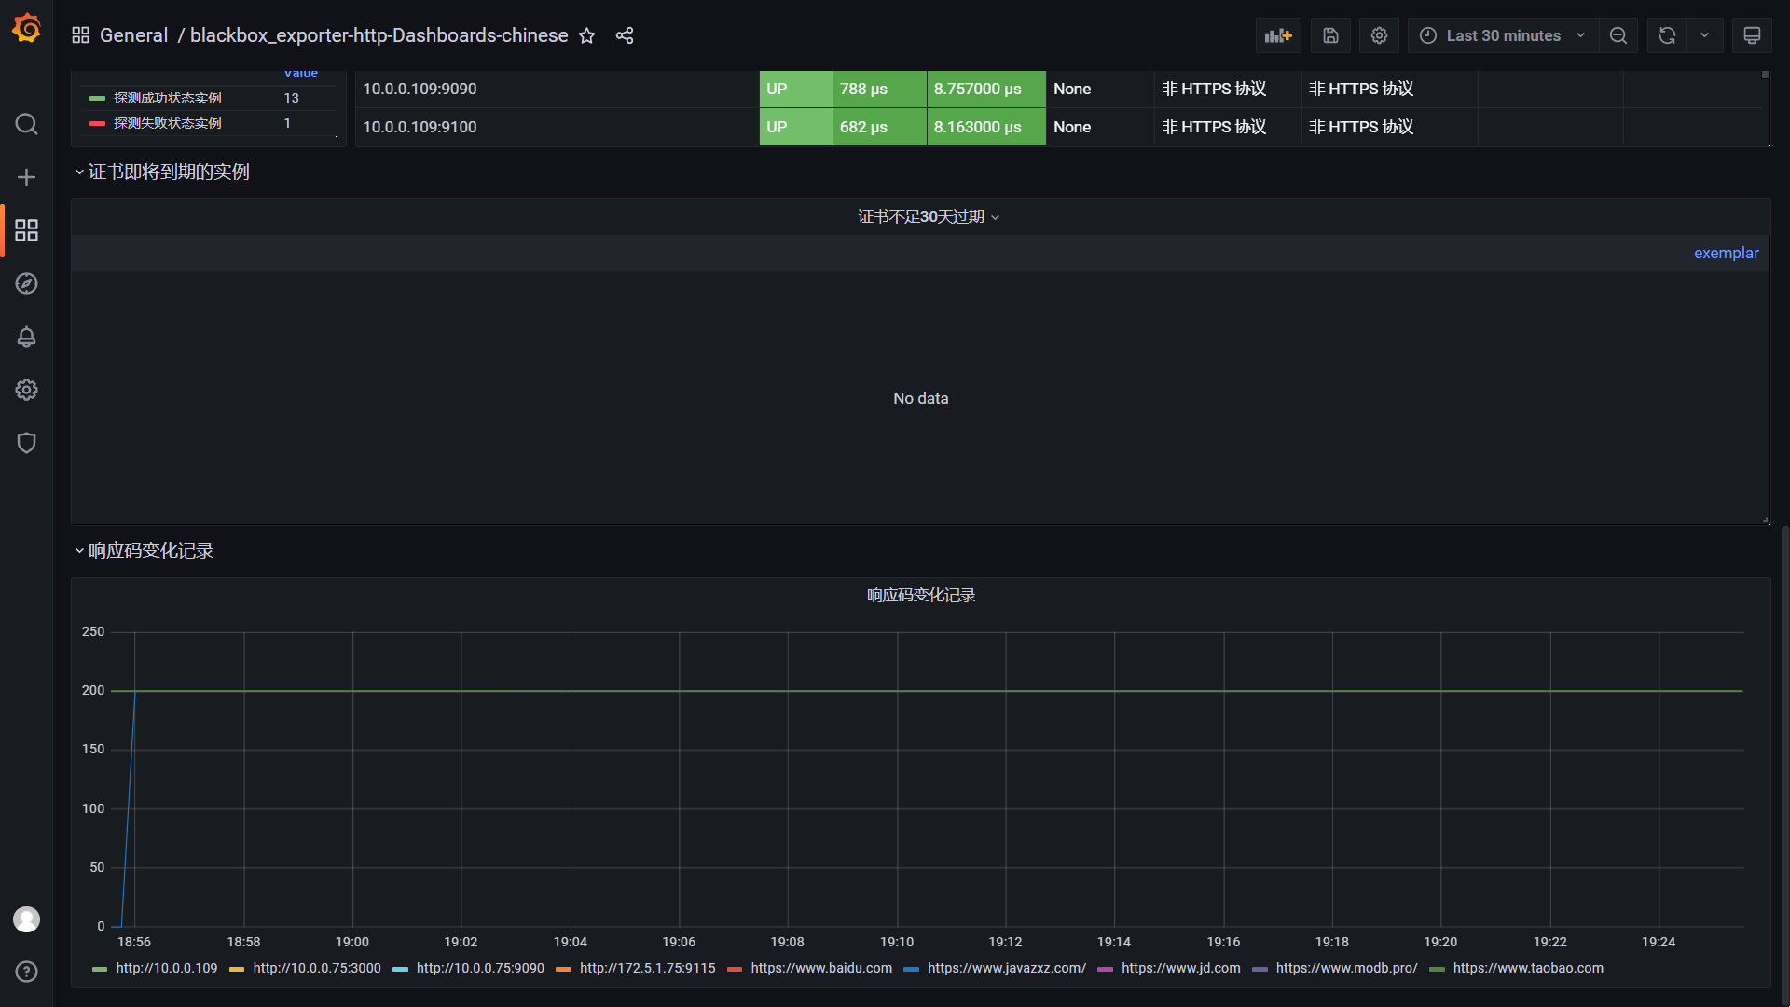Click the Save dashboard icon
This screenshot has height=1007, width=1790.
tap(1330, 35)
